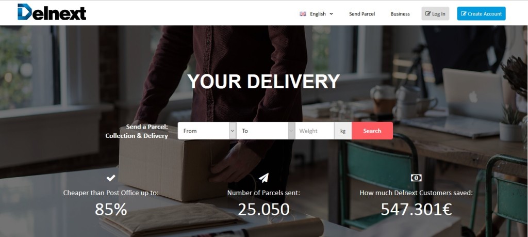Open the Business menu item

tap(400, 14)
